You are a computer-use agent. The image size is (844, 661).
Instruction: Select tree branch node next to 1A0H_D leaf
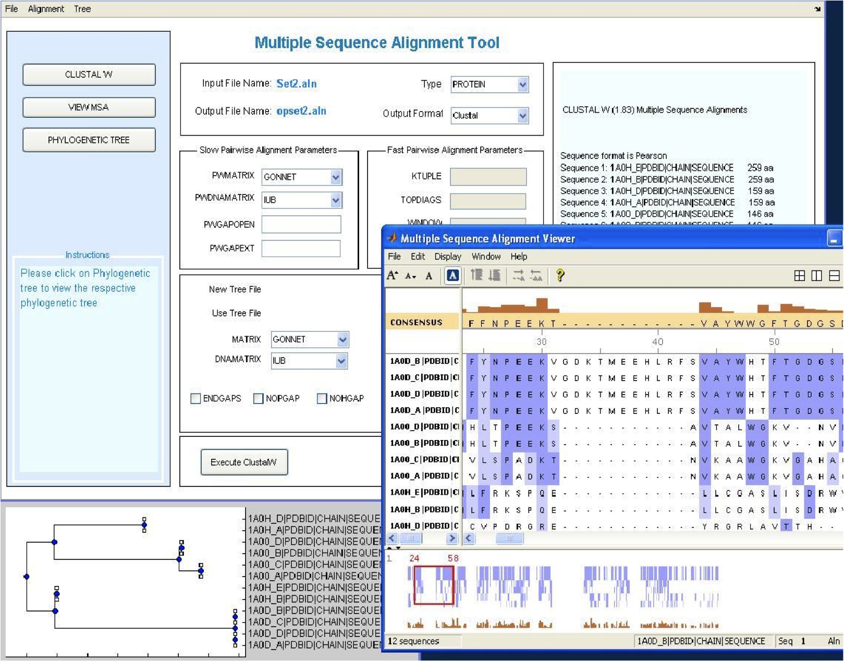(144, 525)
